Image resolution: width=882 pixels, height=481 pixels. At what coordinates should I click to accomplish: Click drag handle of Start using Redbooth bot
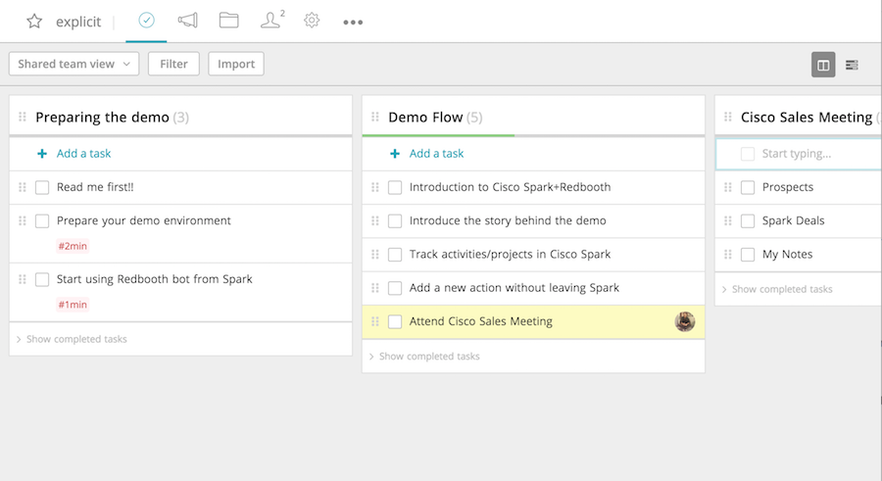point(23,279)
